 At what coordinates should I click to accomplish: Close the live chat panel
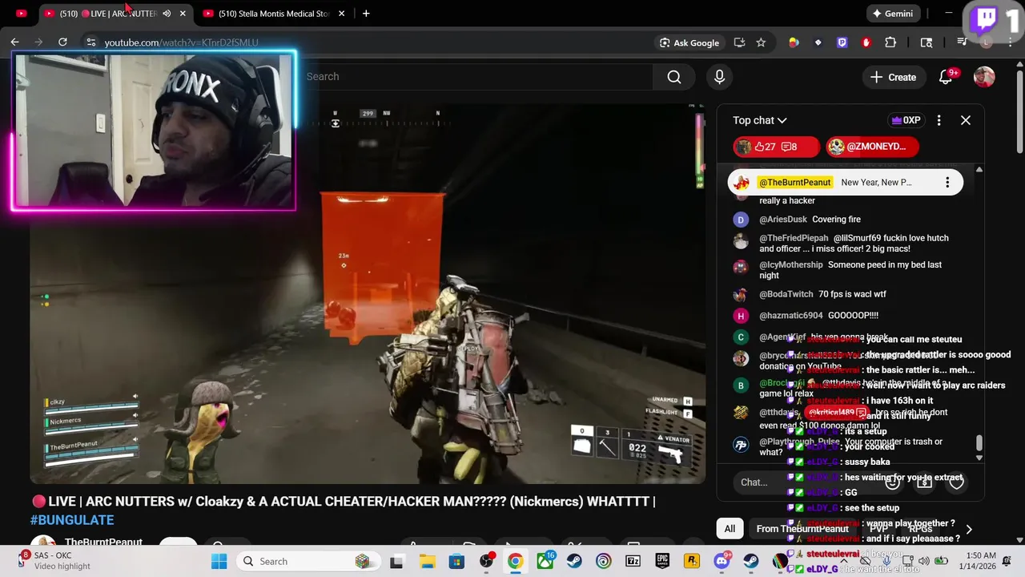pyautogui.click(x=966, y=120)
